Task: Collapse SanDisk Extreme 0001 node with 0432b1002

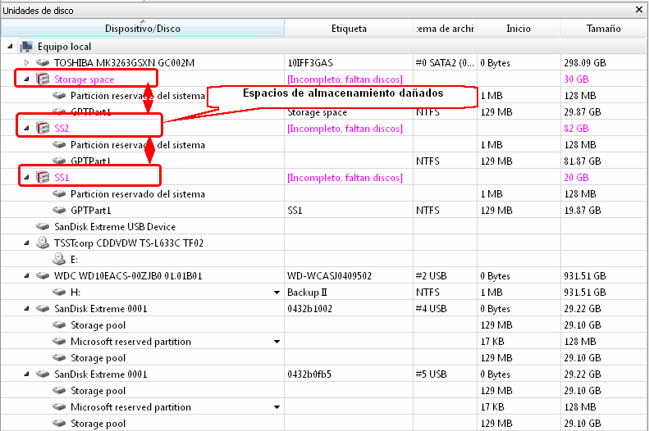Action: 26,308
